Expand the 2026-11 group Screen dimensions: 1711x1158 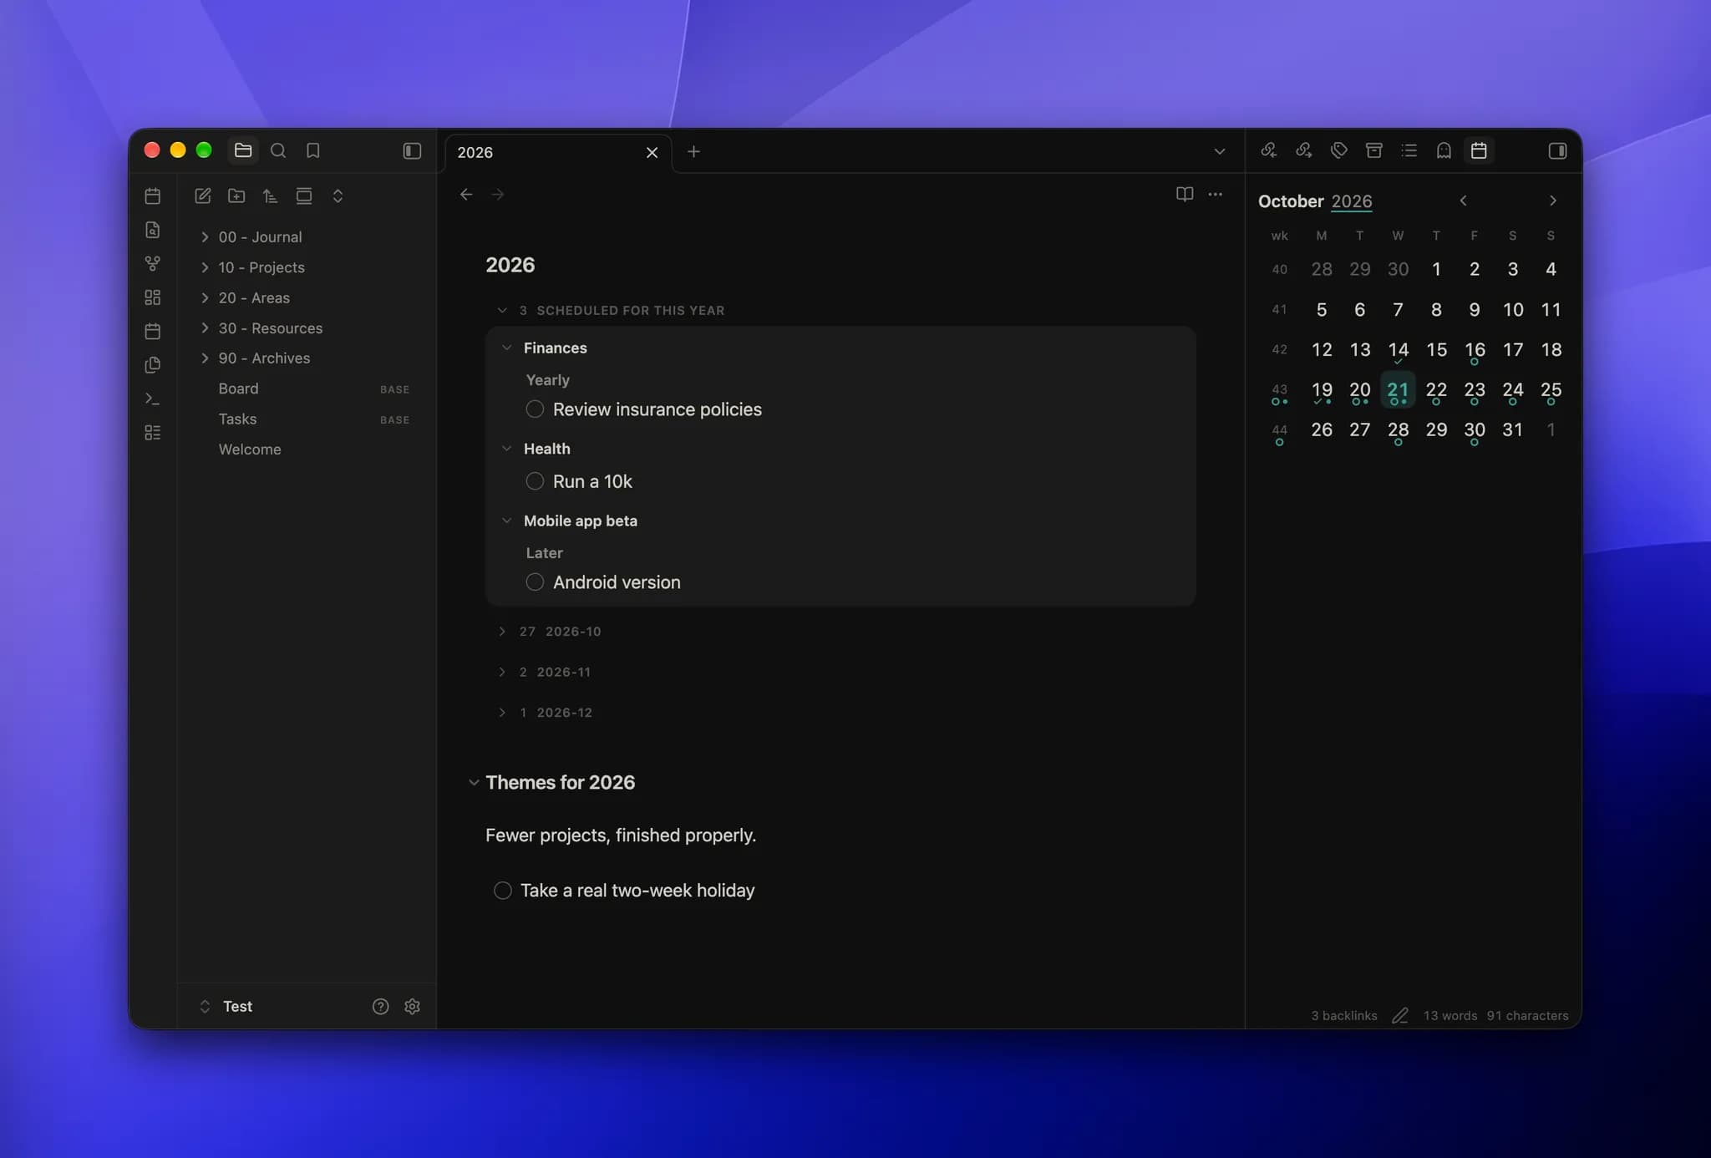(502, 672)
